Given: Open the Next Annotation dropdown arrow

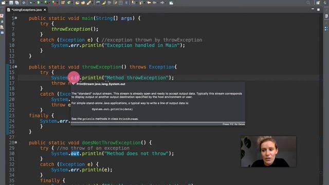Looking at the screenshot, I should click(x=137, y=3).
